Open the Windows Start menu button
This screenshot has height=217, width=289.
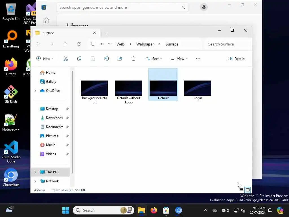65,210
